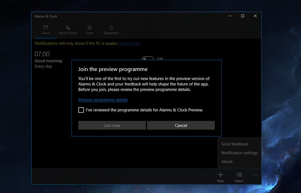
Task: Open the more options ellipsis button
Action: (x=255, y=175)
